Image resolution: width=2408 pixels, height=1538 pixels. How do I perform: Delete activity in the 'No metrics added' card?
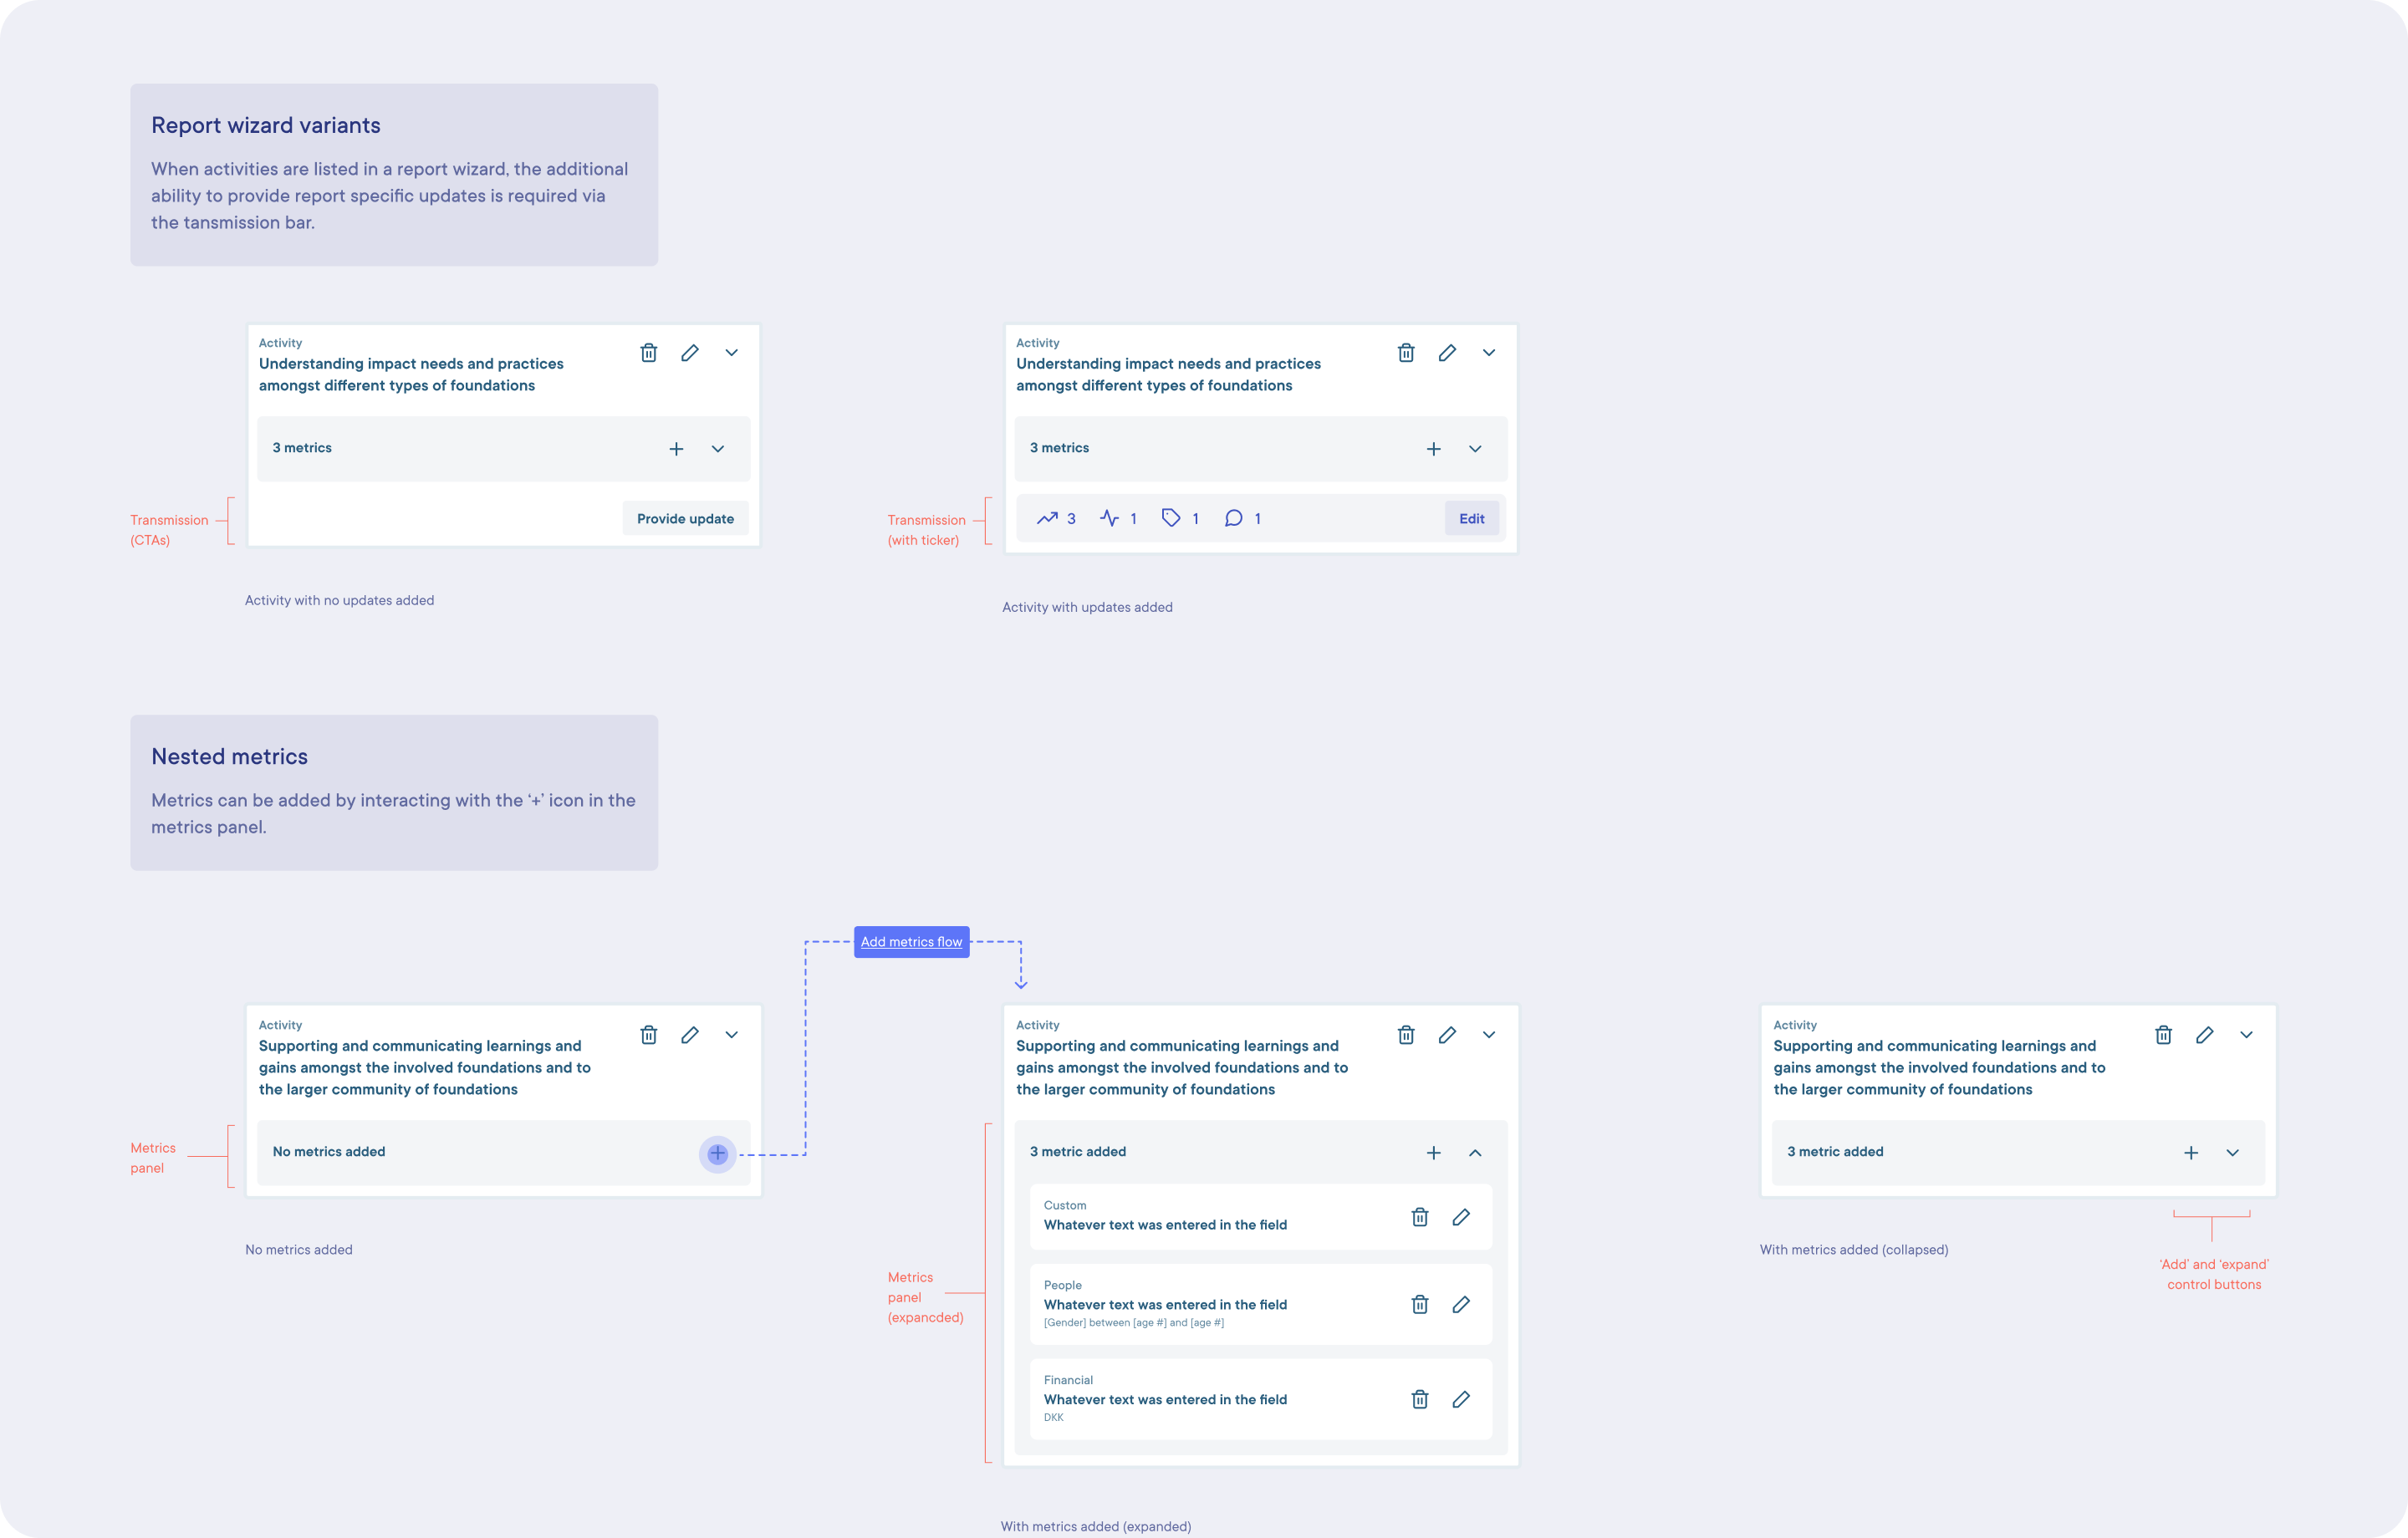click(x=648, y=1035)
